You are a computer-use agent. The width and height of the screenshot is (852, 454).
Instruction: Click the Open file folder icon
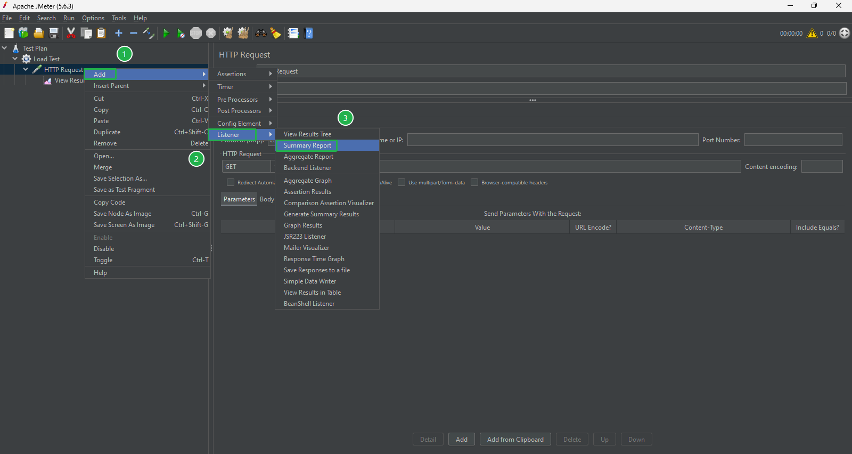38,33
